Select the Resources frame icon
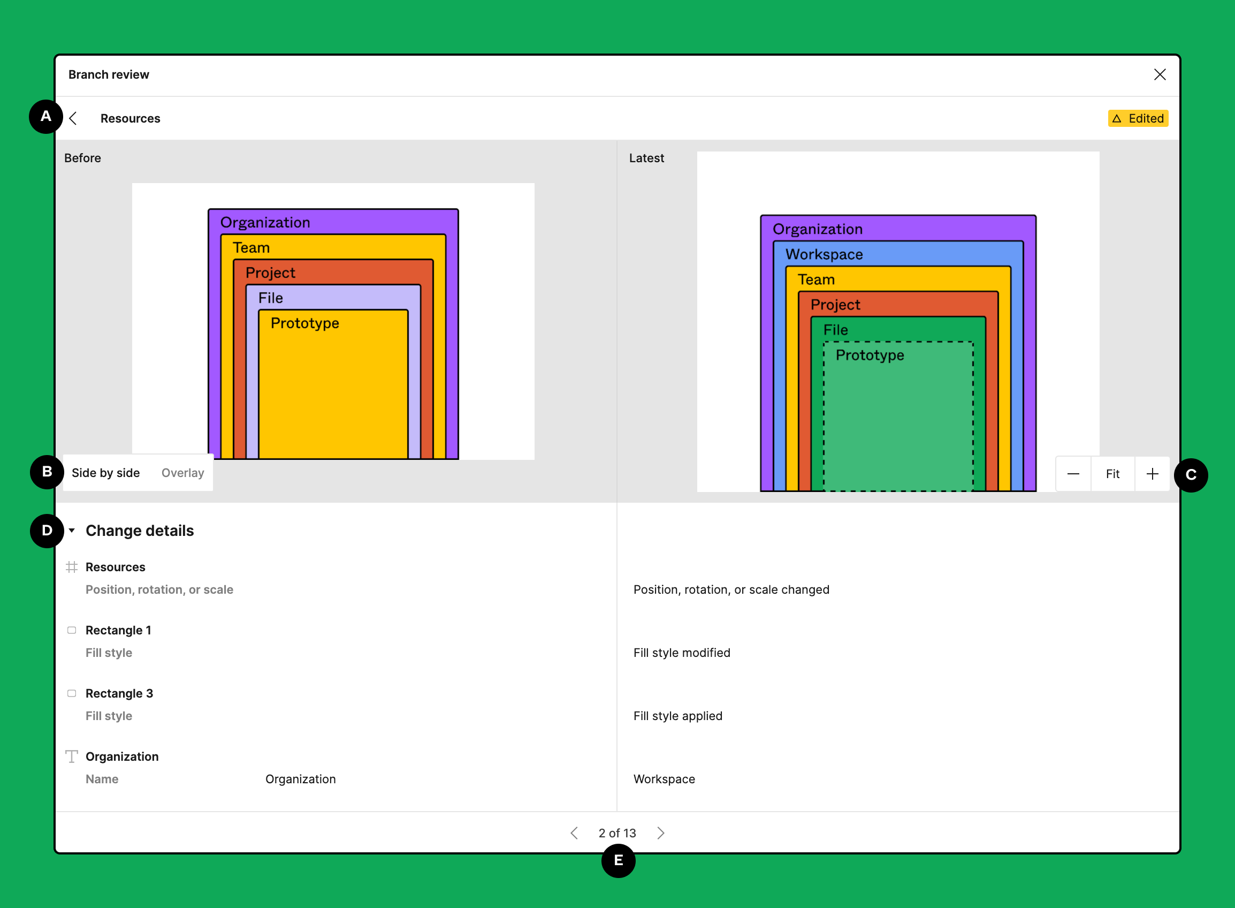 (71, 566)
